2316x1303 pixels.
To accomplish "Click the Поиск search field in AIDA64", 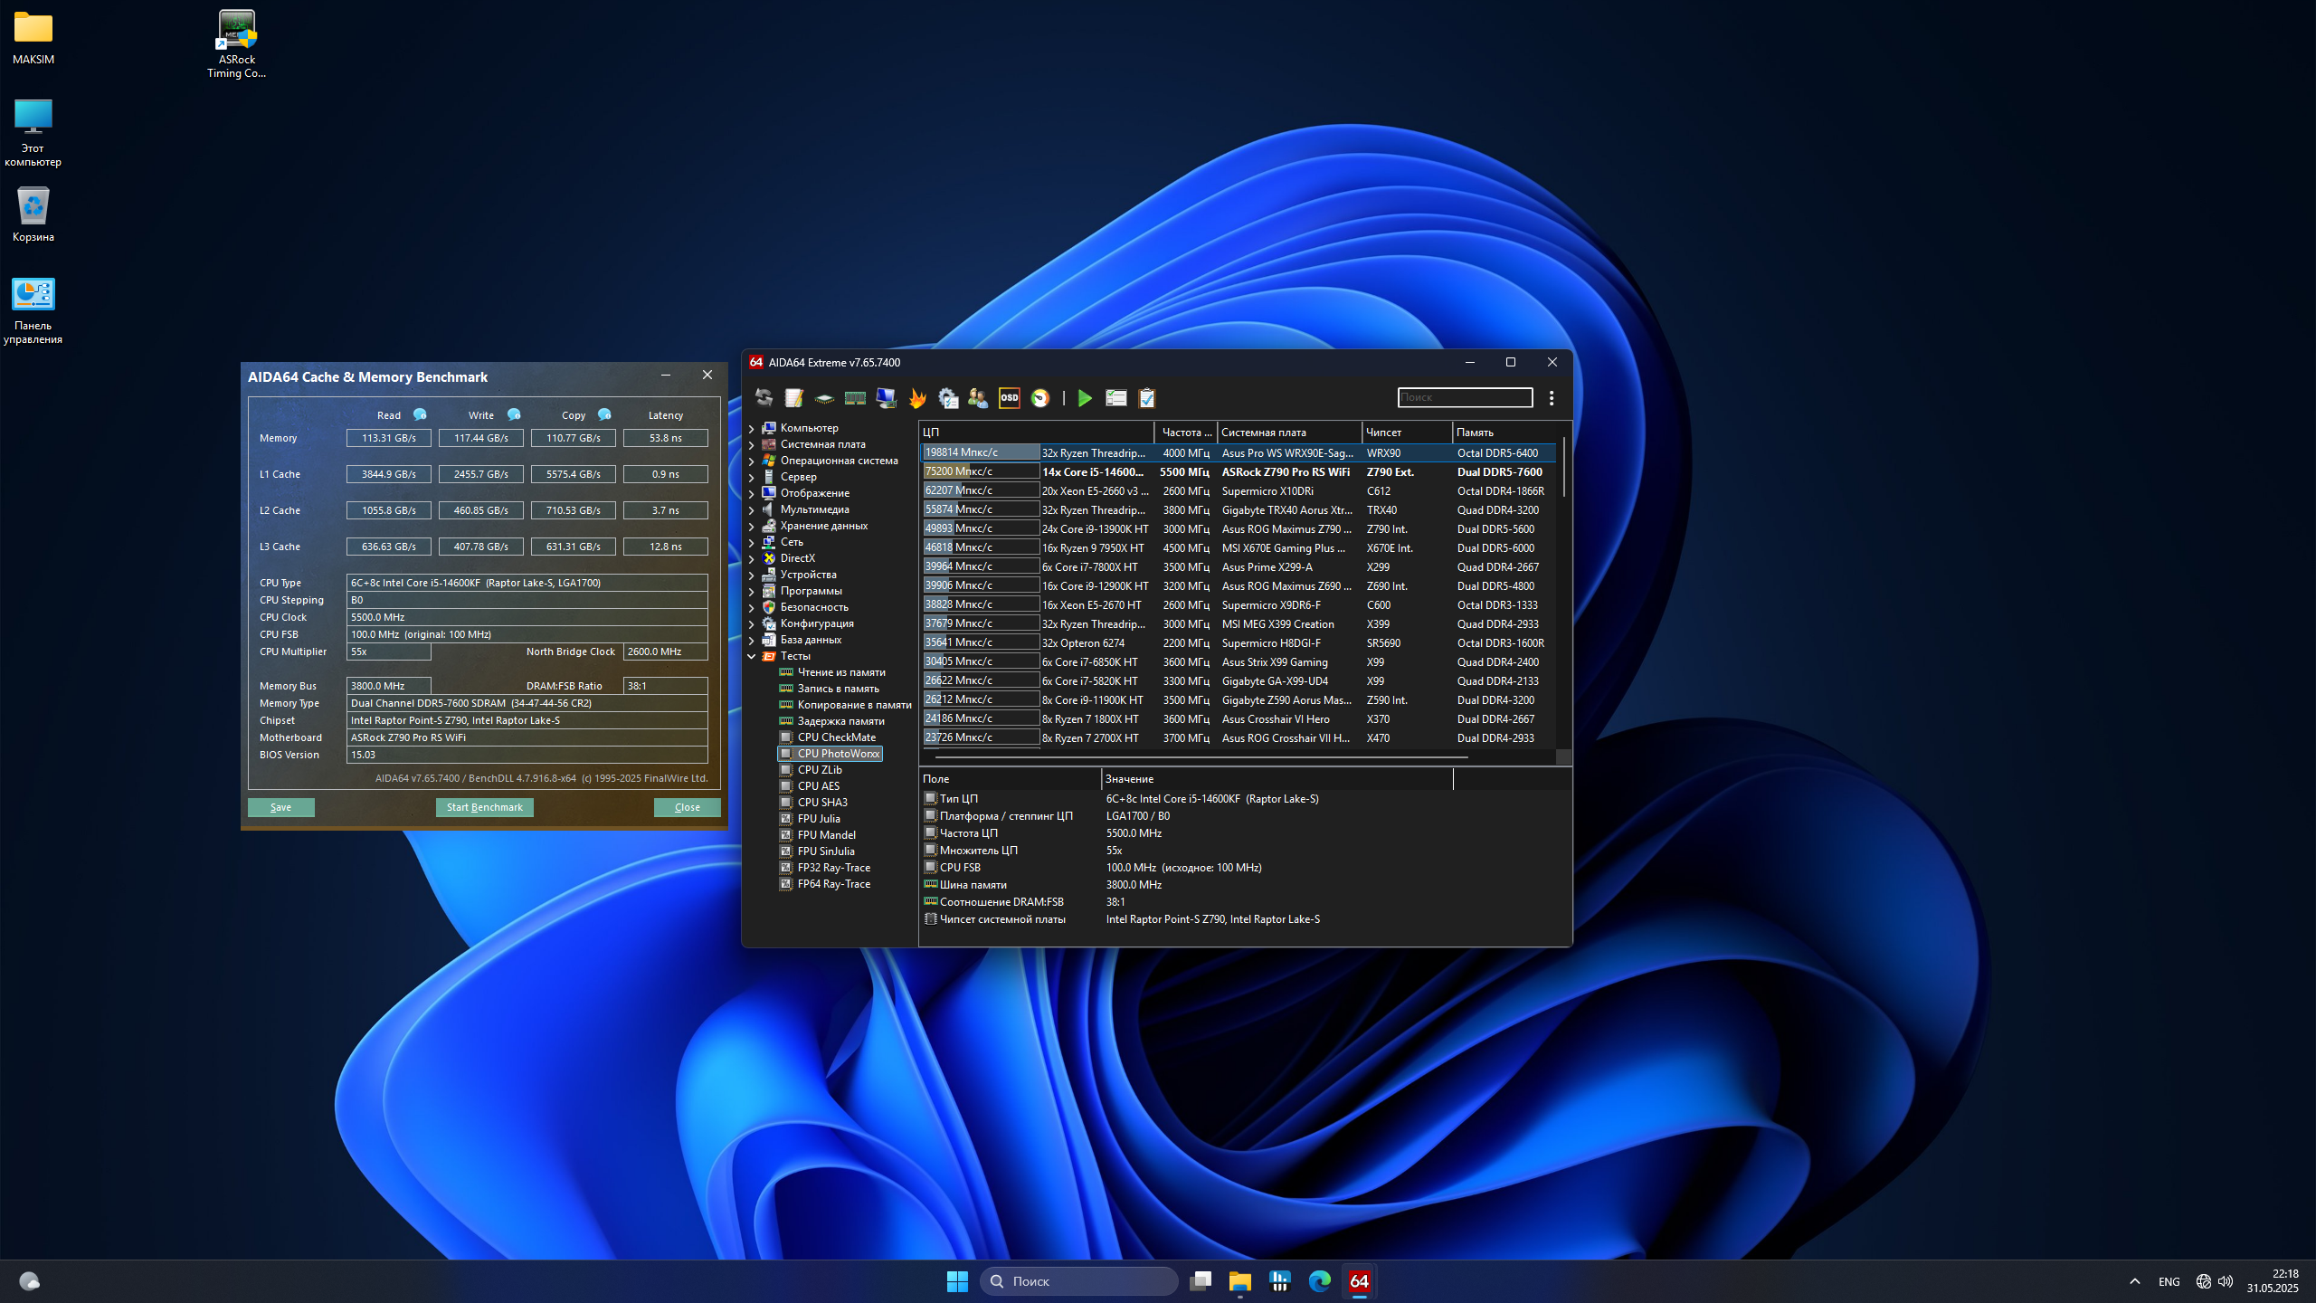I will (1464, 397).
